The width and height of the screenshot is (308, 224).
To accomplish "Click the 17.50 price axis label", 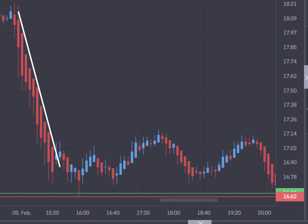I will [290, 91].
